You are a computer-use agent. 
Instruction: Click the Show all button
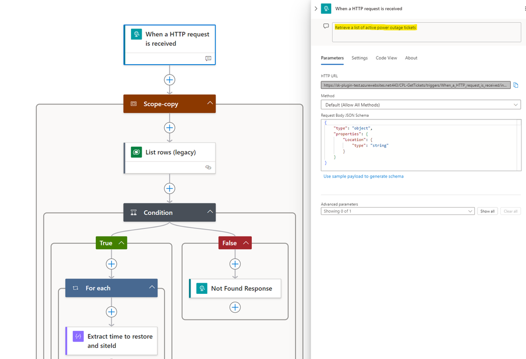pyautogui.click(x=487, y=211)
